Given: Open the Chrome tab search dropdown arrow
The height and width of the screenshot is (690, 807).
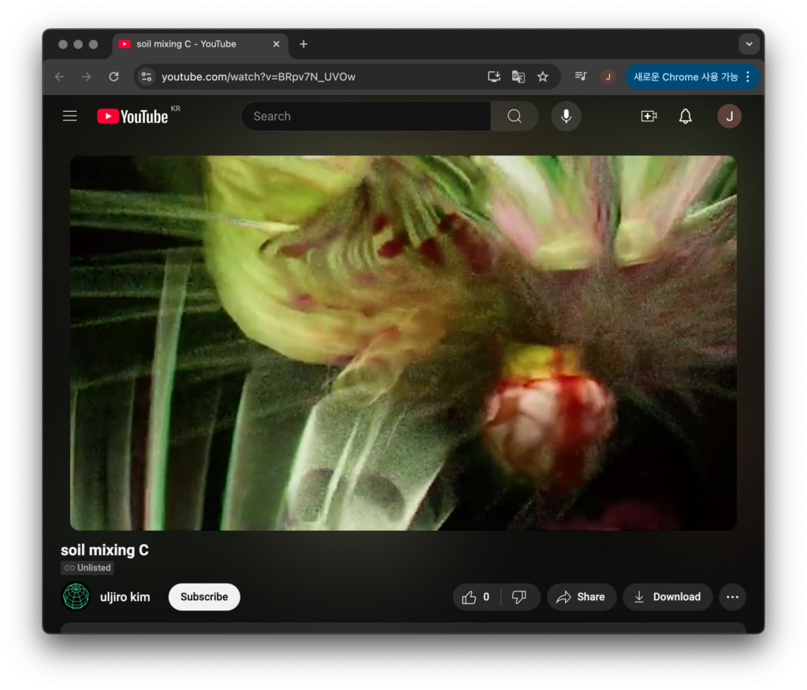Looking at the screenshot, I should (x=748, y=44).
